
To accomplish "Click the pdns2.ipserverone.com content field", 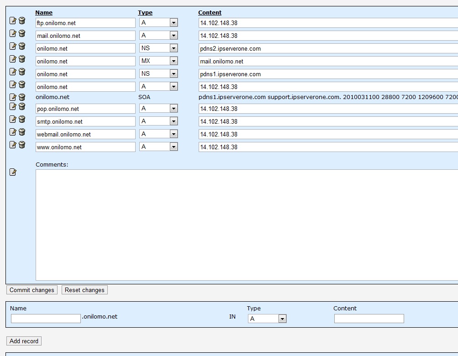I will pyautogui.click(x=328, y=48).
